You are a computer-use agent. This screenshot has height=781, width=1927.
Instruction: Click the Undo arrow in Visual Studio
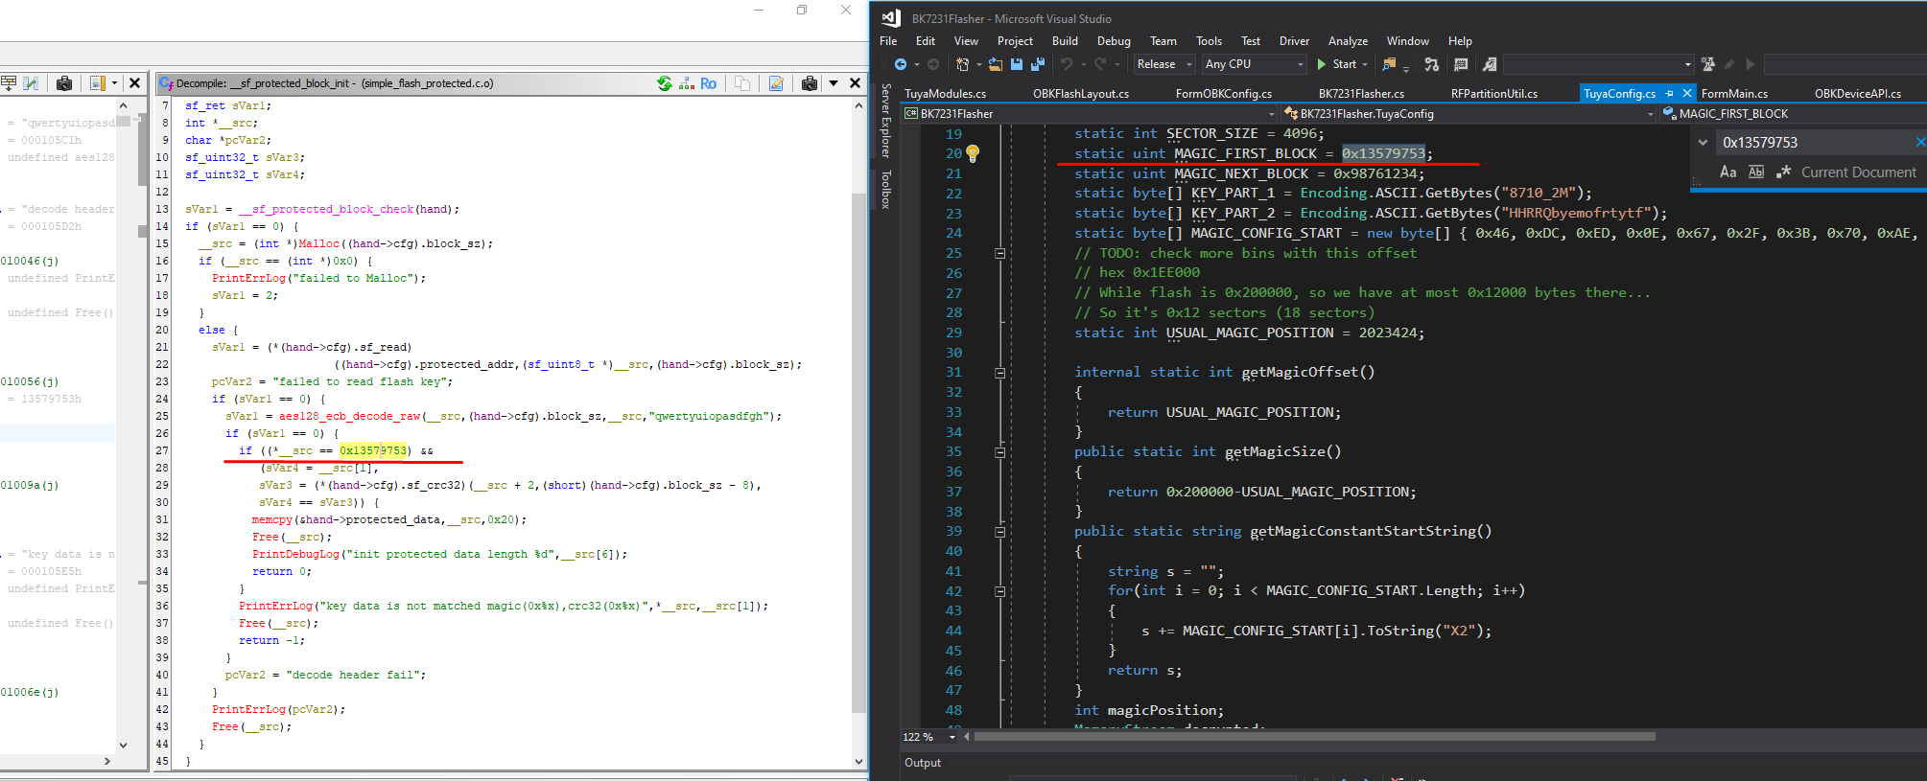[x=1067, y=64]
